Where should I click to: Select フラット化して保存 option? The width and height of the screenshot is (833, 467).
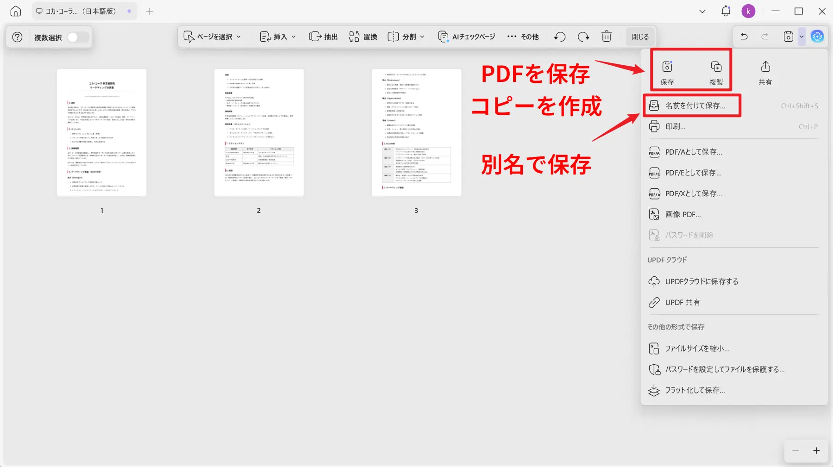733,390
